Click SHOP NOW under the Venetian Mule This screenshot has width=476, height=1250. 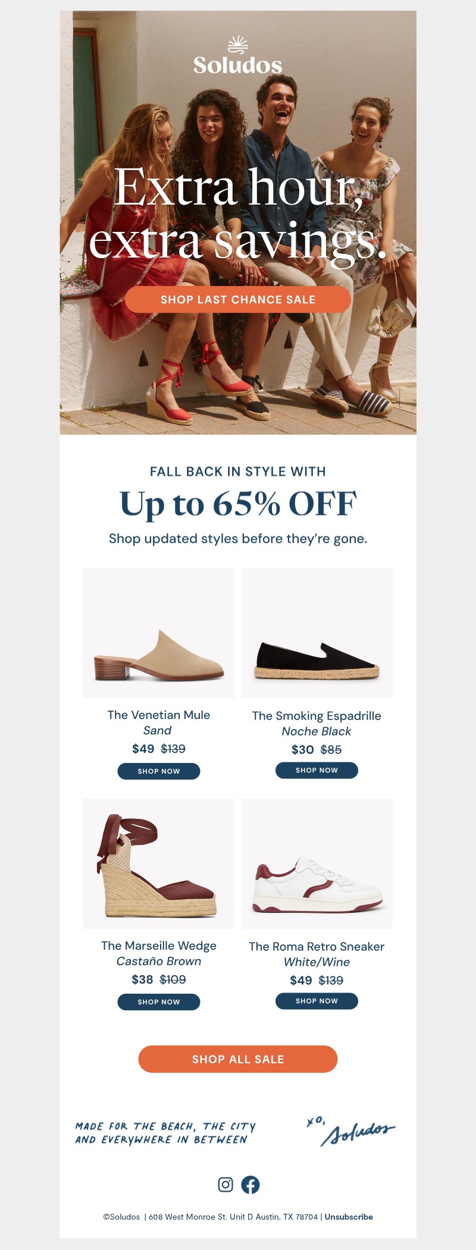159,771
